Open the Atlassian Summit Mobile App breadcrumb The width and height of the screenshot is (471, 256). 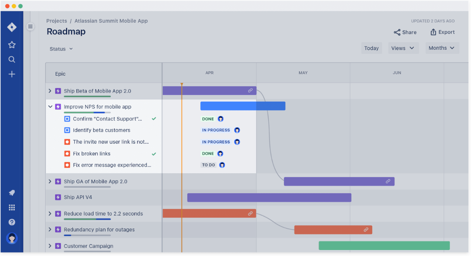(x=111, y=21)
